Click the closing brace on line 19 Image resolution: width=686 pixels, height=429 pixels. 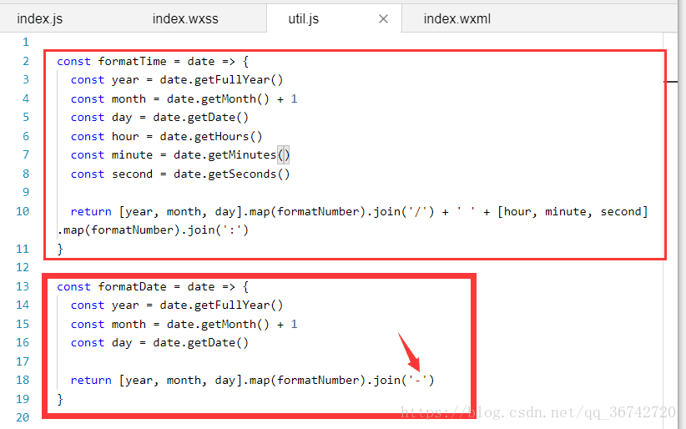[60, 399]
